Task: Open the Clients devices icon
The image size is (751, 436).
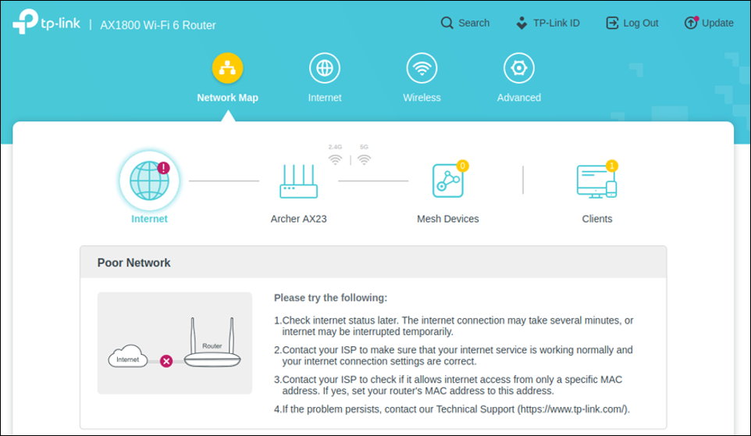Action: point(596,181)
